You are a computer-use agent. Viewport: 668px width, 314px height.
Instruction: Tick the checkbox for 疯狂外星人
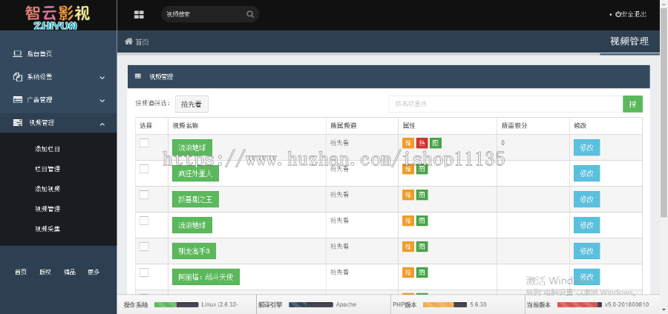(x=144, y=169)
